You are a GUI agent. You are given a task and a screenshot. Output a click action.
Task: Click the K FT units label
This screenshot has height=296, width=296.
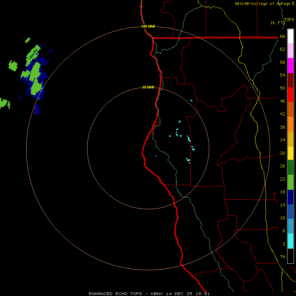pos(278,23)
